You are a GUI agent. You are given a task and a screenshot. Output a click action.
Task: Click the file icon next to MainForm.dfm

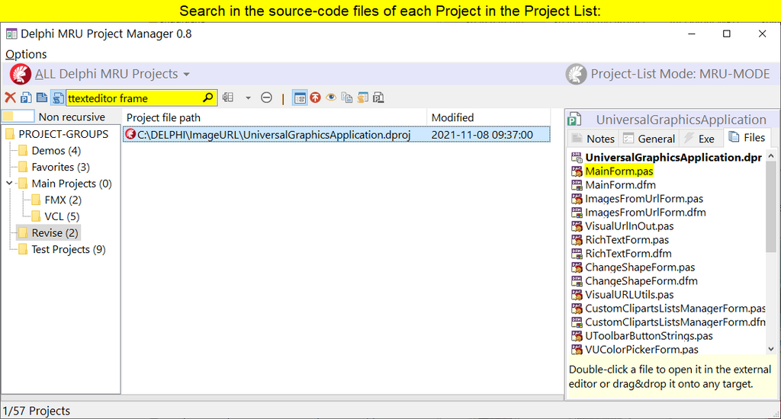(577, 185)
